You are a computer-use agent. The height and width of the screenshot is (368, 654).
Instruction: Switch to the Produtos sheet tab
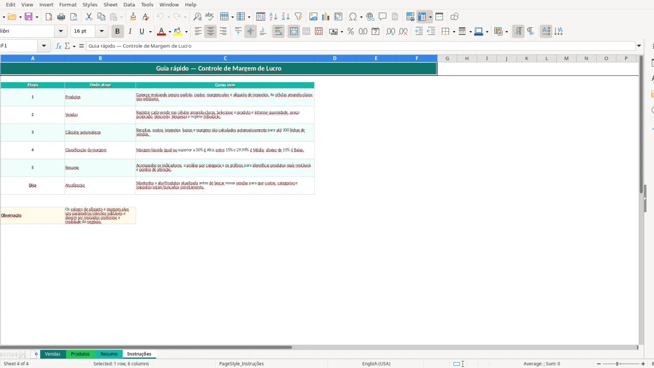click(80, 354)
